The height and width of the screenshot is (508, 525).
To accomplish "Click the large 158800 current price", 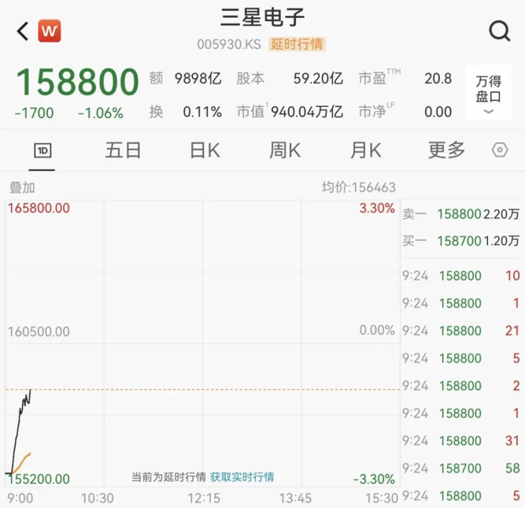I will 77,83.
